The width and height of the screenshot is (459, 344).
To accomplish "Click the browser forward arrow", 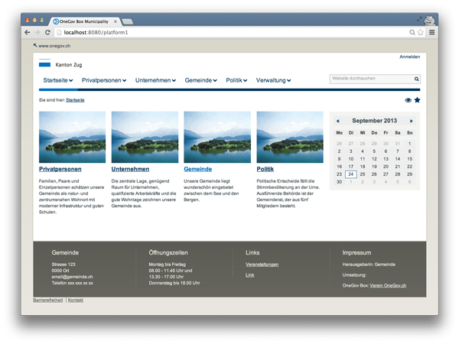I will [x=37, y=32].
